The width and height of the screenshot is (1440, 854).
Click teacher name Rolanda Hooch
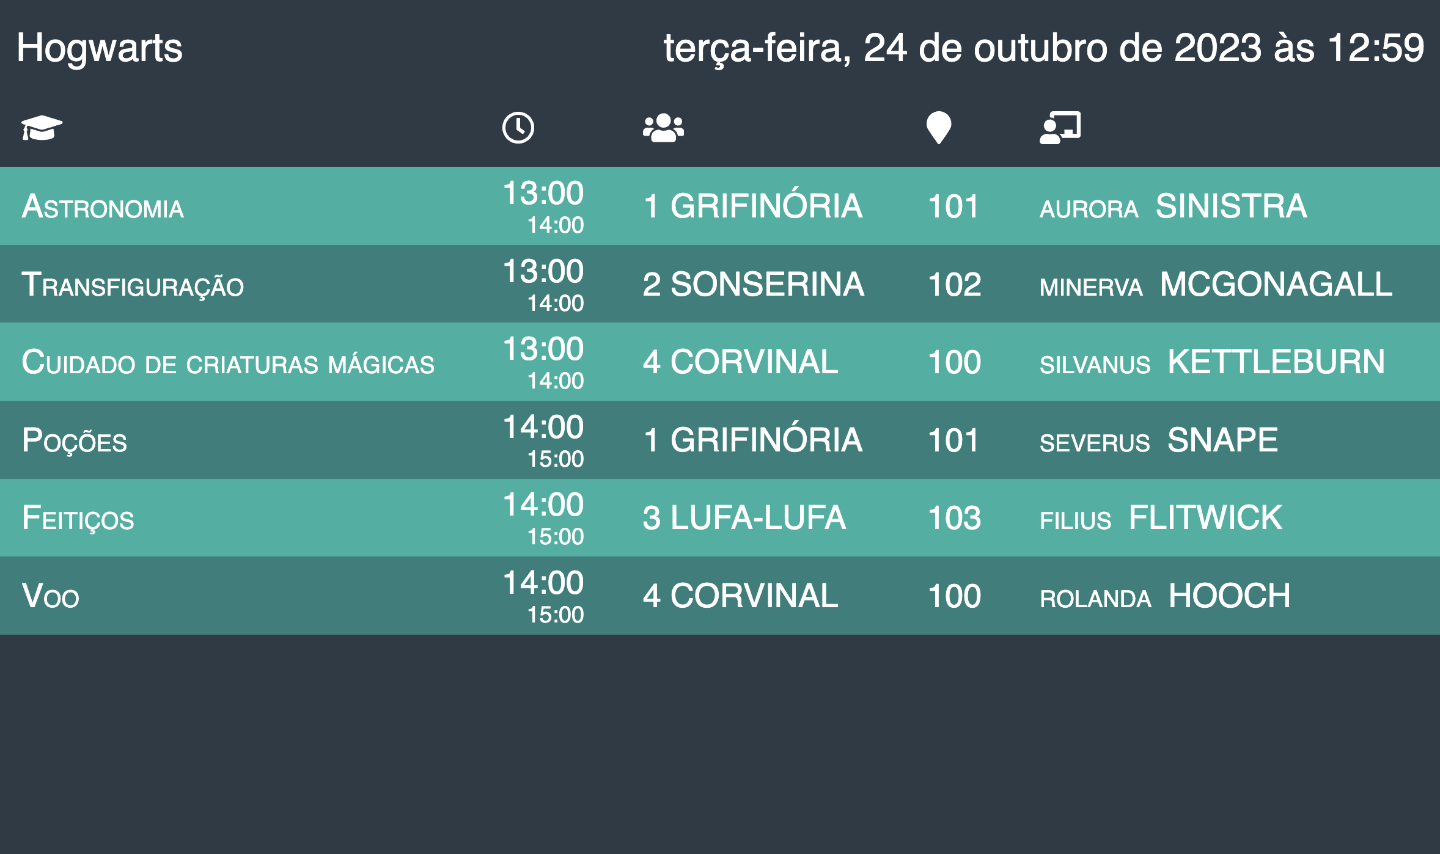[x=1165, y=596]
